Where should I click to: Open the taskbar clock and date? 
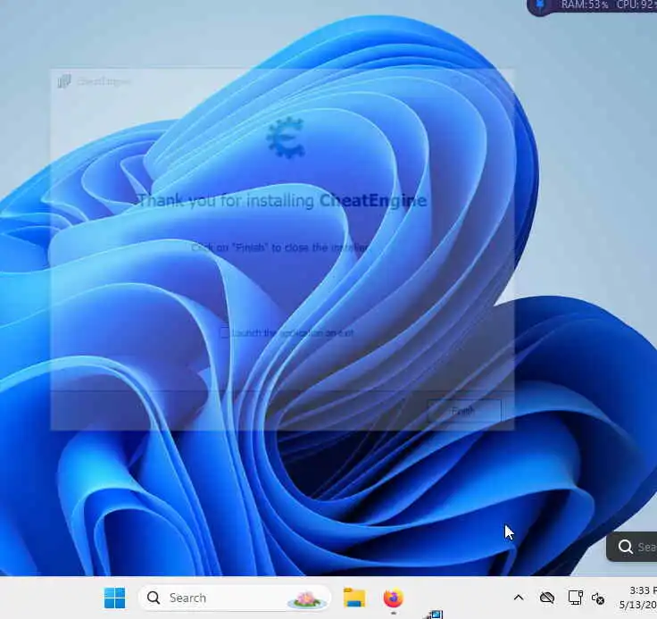coord(637,598)
